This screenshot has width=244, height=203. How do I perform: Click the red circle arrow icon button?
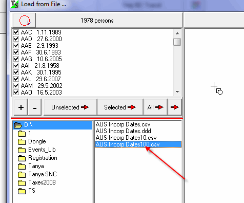coord(25,21)
